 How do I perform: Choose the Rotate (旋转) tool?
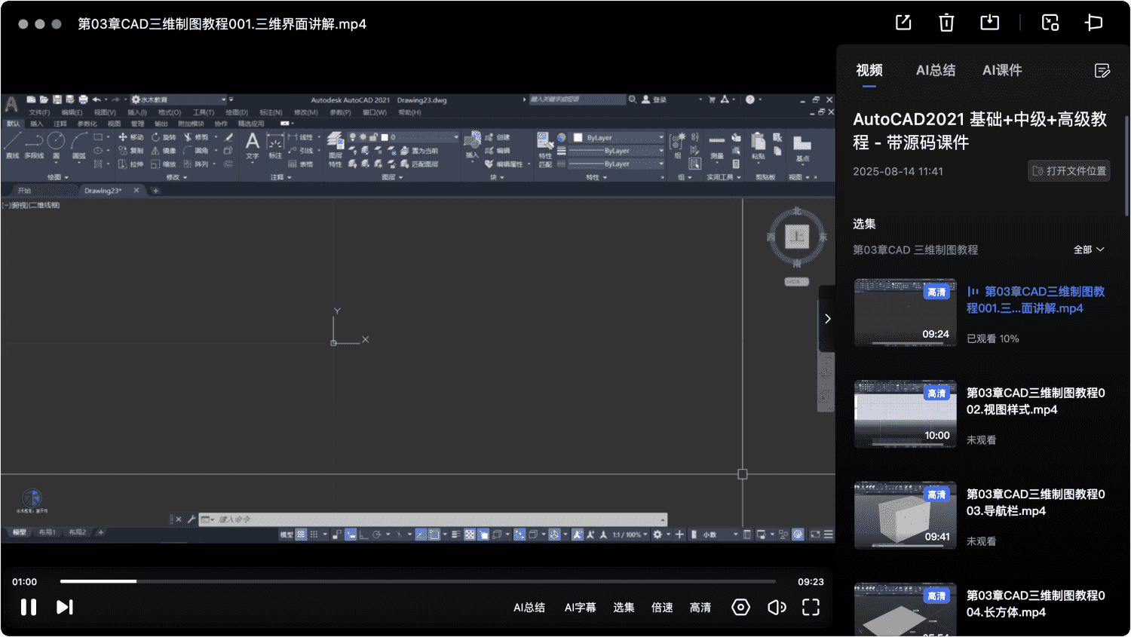click(x=164, y=137)
